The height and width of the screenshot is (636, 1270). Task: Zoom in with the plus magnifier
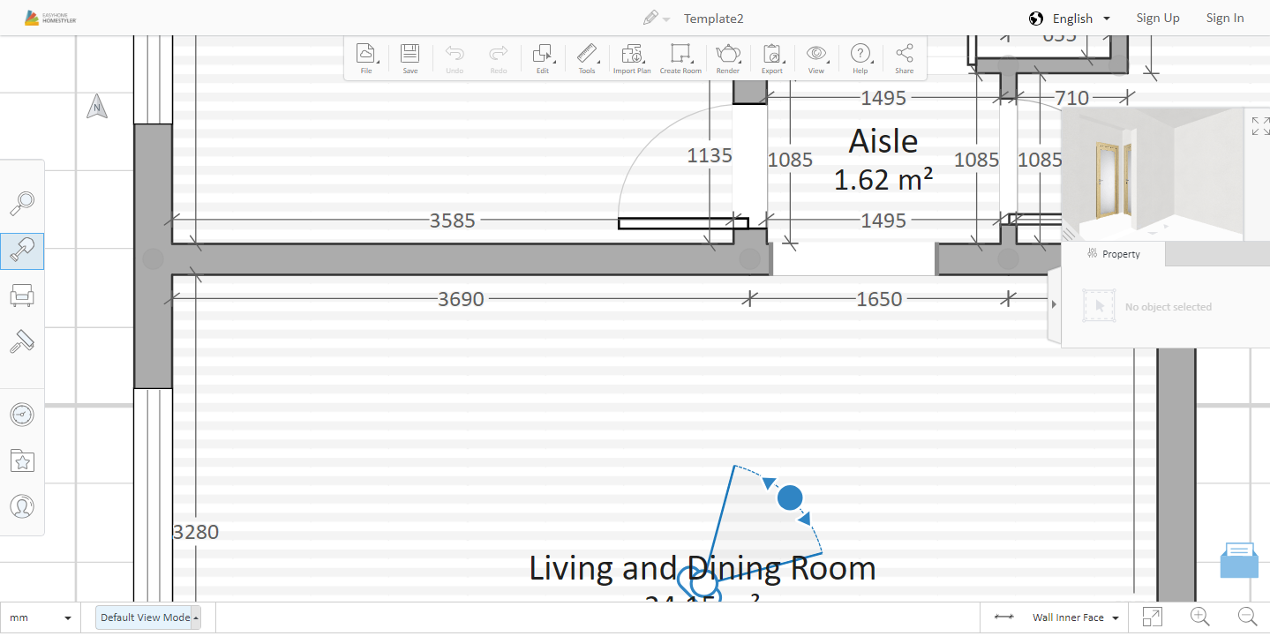point(1200,617)
